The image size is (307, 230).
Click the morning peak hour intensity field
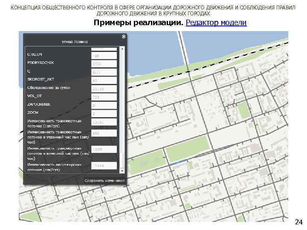tap(104, 133)
